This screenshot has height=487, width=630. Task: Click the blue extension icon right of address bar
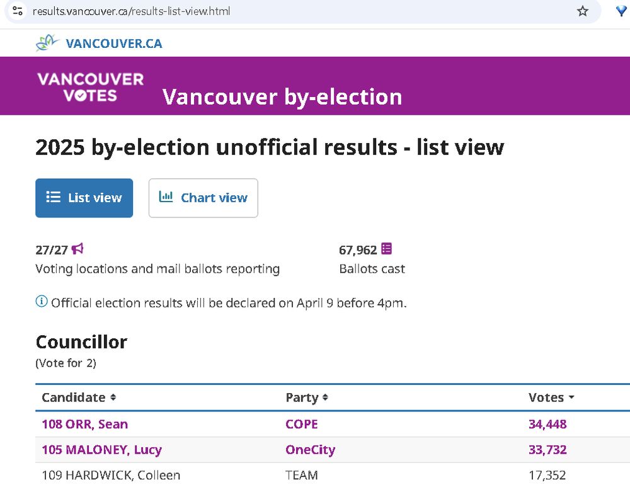coord(621,11)
